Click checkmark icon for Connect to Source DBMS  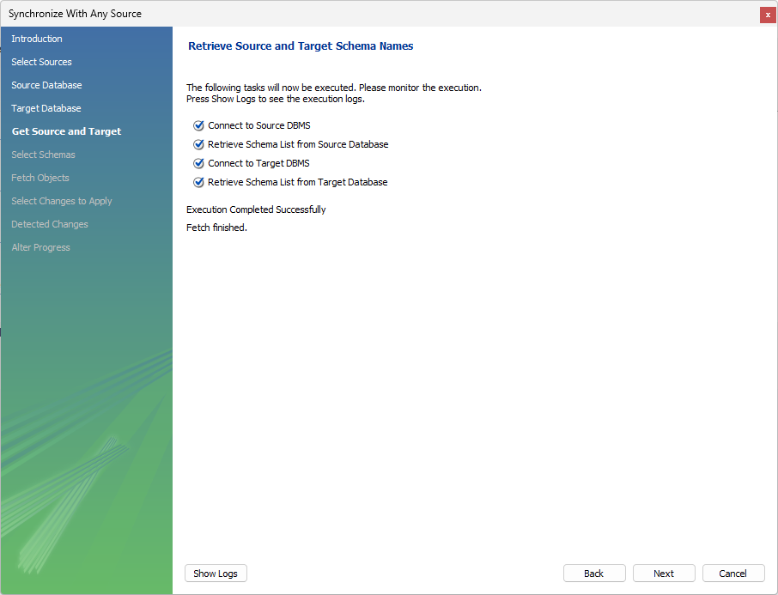click(198, 125)
